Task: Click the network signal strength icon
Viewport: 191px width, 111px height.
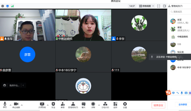Action: [x=12, y=6]
